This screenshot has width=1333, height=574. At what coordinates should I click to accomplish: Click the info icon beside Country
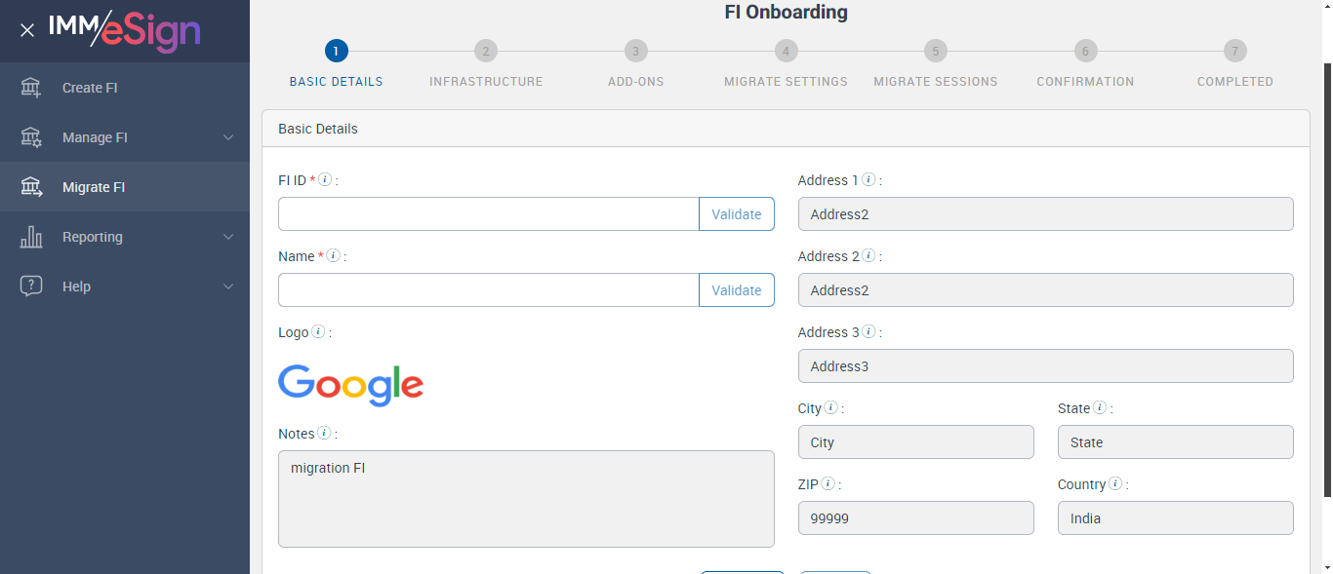(x=1114, y=484)
